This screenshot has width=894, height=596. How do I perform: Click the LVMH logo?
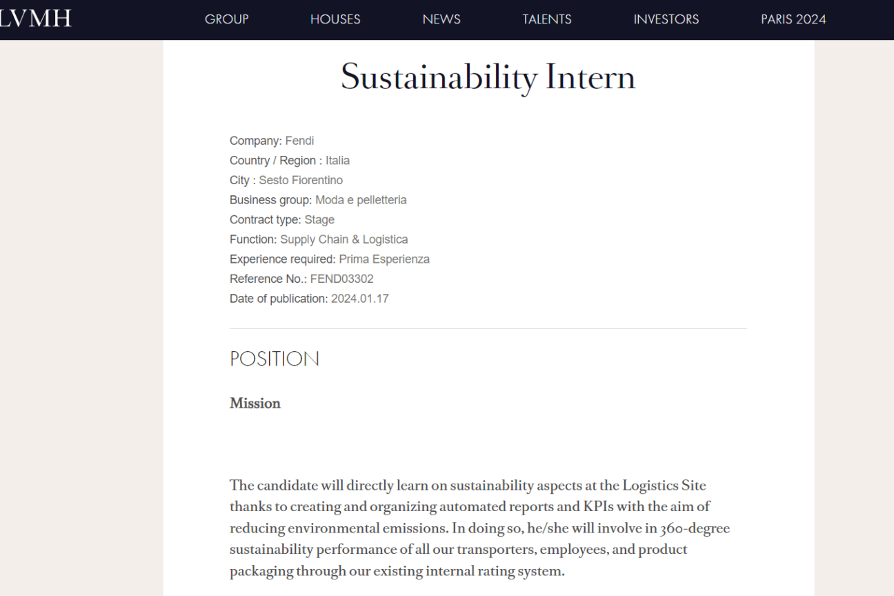point(35,19)
